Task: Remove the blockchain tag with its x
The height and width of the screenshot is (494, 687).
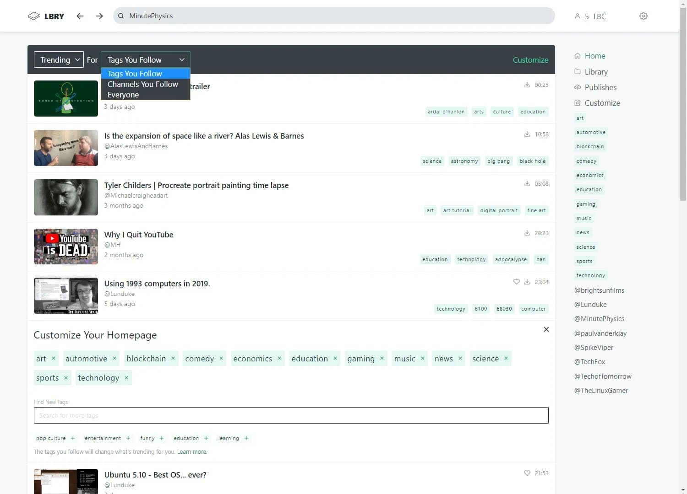Action: [x=173, y=358]
